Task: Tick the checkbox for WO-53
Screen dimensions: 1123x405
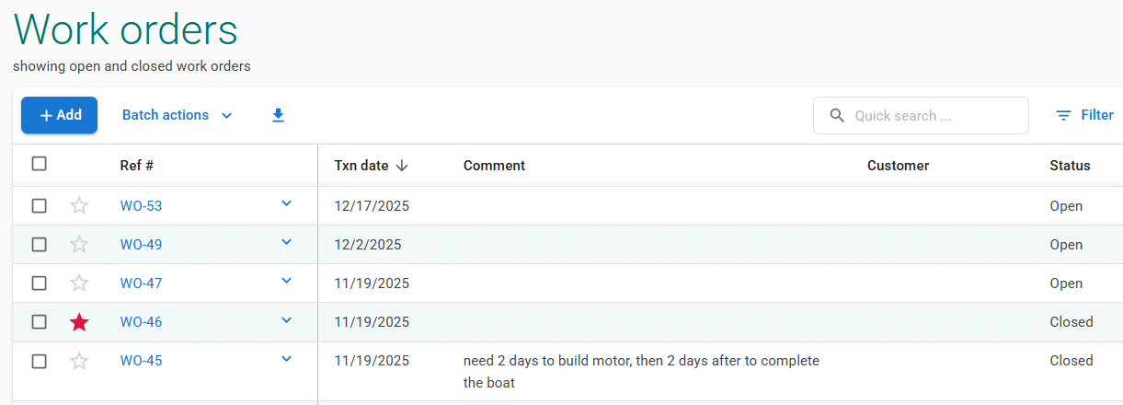Action: pyautogui.click(x=39, y=206)
